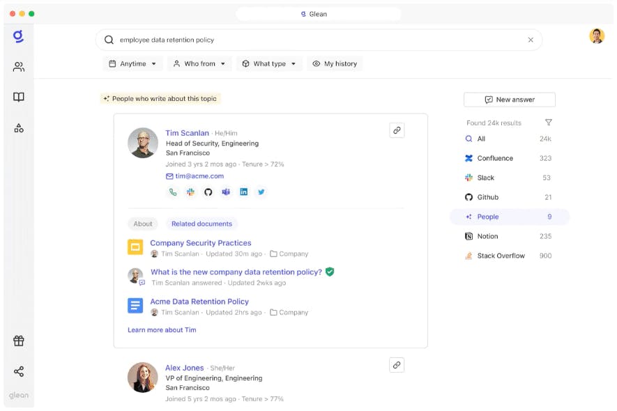Expand the Who from dropdown
This screenshot has width=617, height=411.
199,64
